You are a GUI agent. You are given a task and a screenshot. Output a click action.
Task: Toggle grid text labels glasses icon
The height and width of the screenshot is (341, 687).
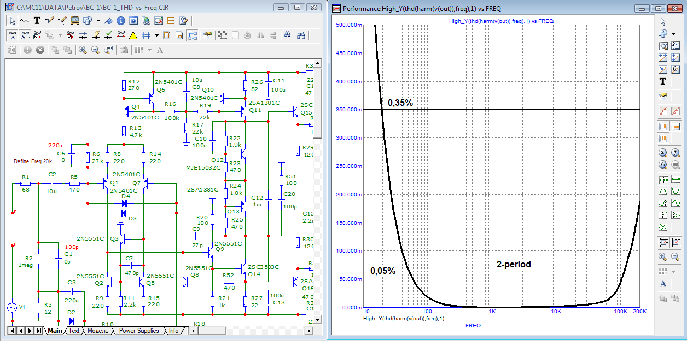click(13, 35)
